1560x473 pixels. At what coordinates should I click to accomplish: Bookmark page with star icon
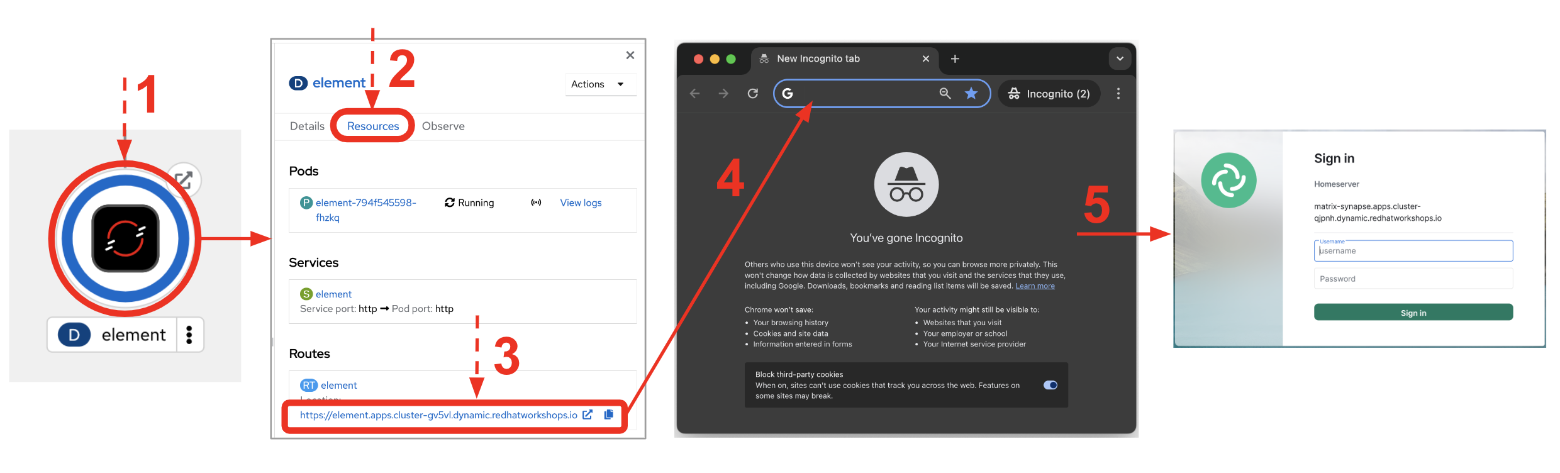point(971,94)
